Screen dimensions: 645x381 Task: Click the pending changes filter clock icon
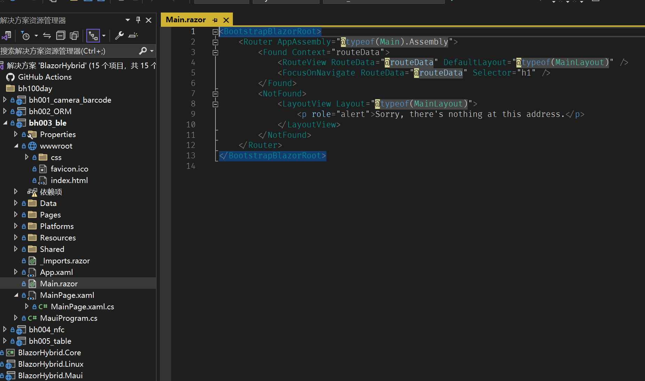(25, 35)
